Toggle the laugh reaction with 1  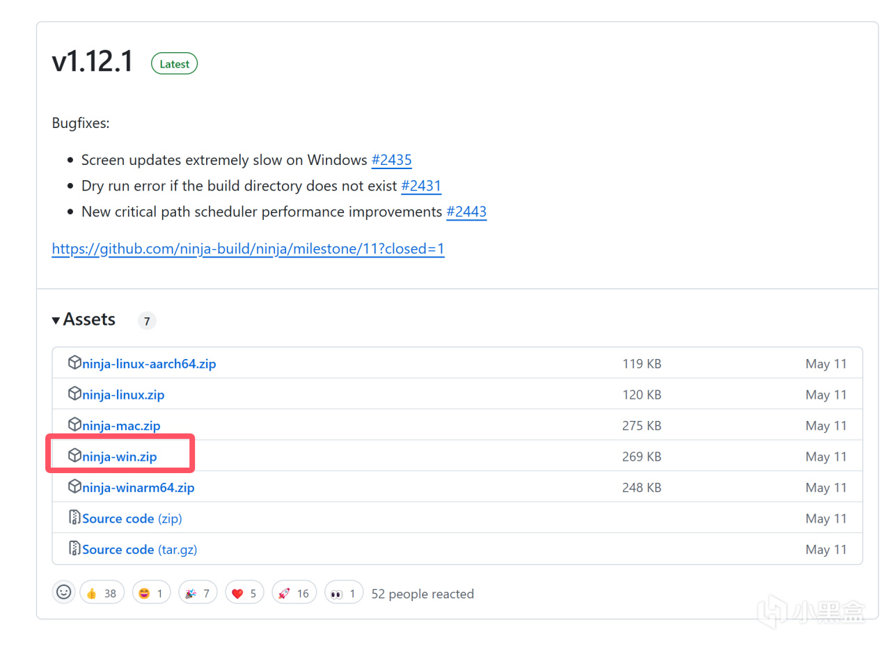(x=151, y=593)
